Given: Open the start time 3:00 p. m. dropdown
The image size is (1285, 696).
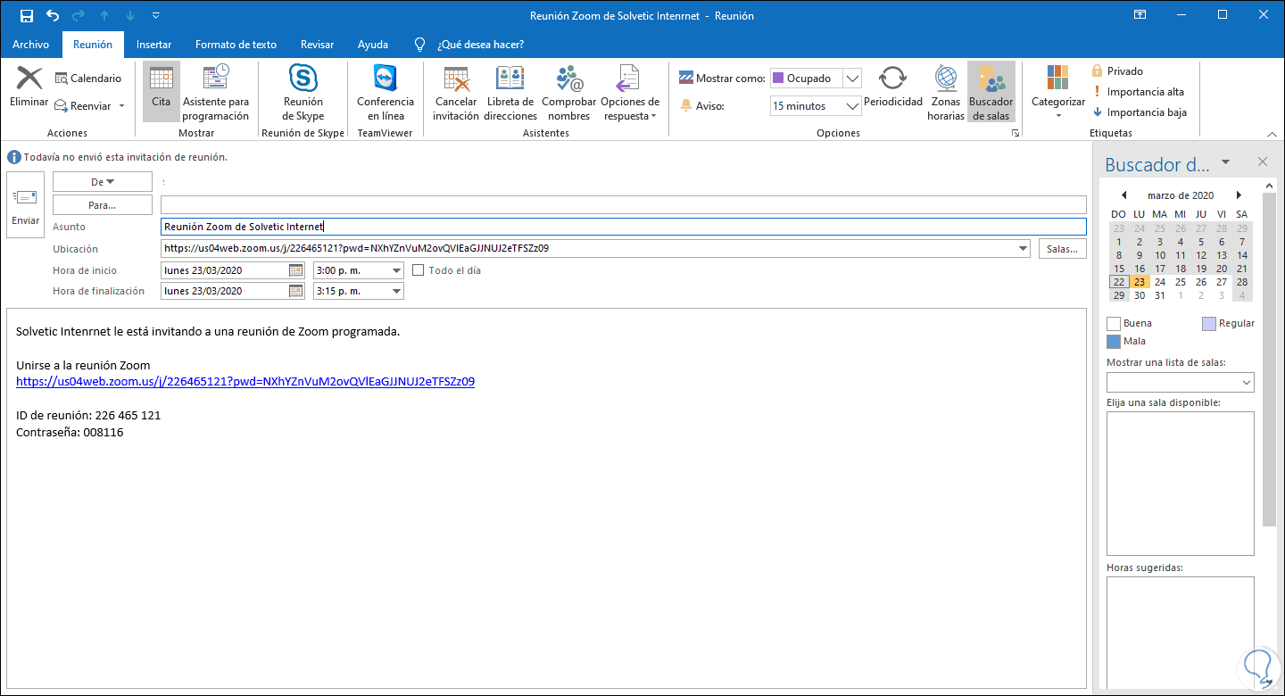Looking at the screenshot, I should tap(396, 270).
